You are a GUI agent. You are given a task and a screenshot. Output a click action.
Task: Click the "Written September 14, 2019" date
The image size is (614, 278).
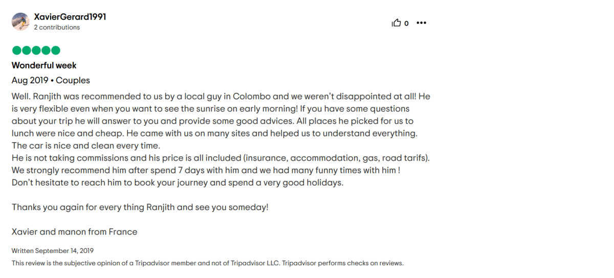(x=53, y=251)
